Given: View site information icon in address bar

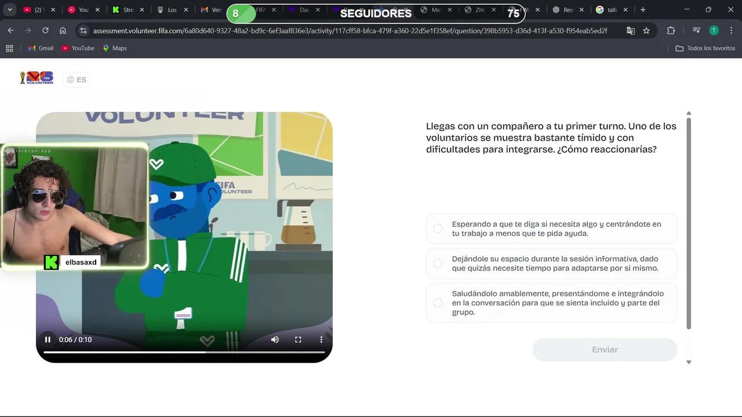Looking at the screenshot, I should tap(83, 31).
